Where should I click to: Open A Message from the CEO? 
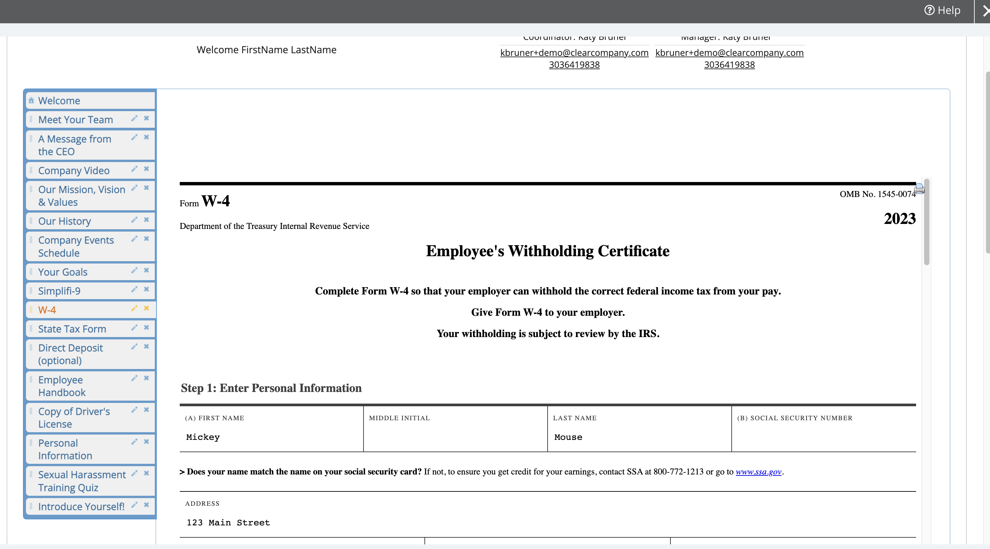pyautogui.click(x=75, y=145)
